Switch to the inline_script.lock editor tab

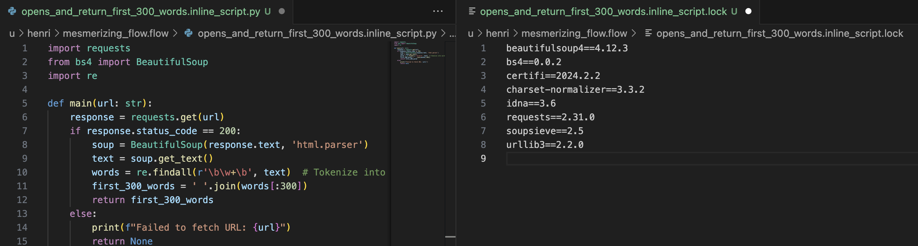coord(603,11)
